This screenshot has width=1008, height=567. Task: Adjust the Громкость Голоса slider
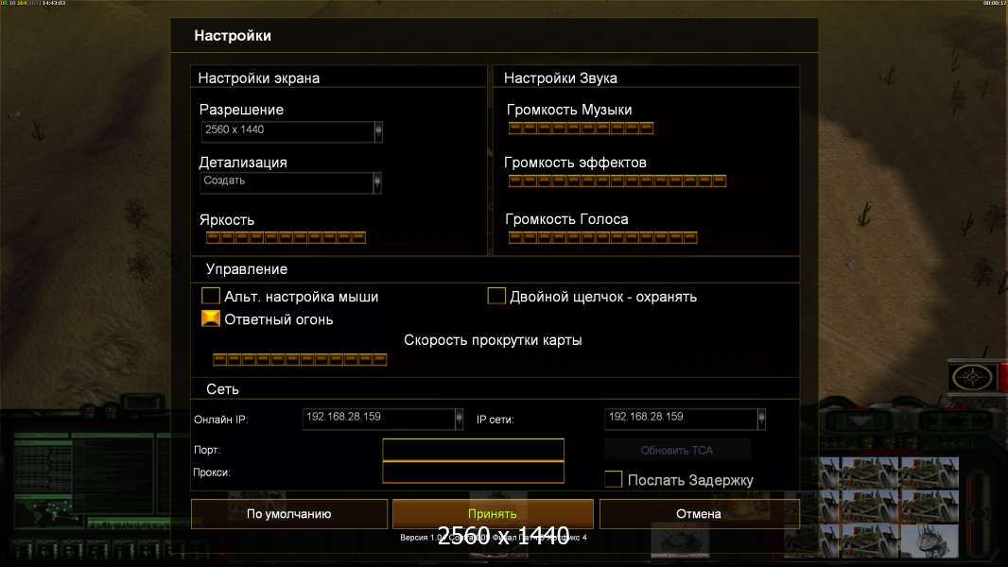pos(603,238)
